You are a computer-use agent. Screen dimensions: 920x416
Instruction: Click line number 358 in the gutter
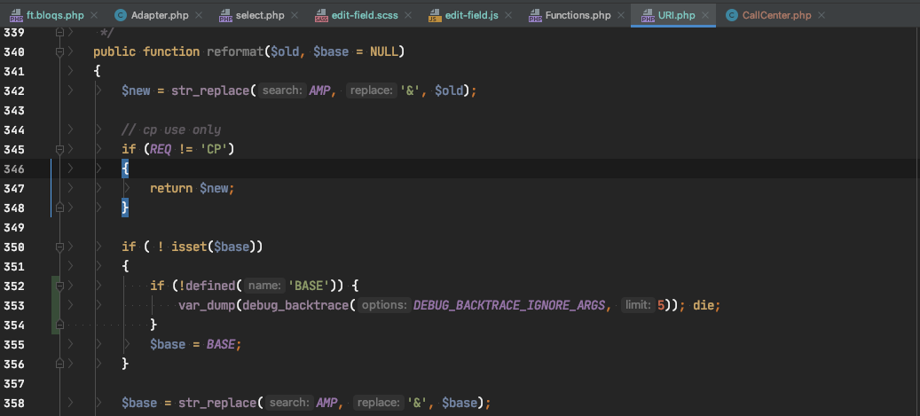13,403
